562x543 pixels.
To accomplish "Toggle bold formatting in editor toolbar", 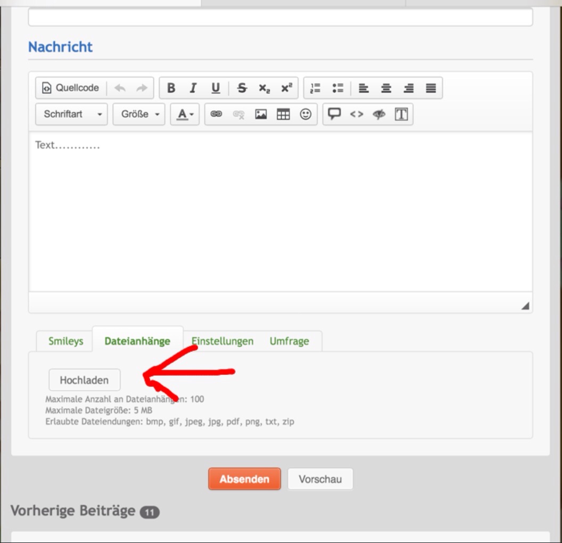I will [171, 88].
